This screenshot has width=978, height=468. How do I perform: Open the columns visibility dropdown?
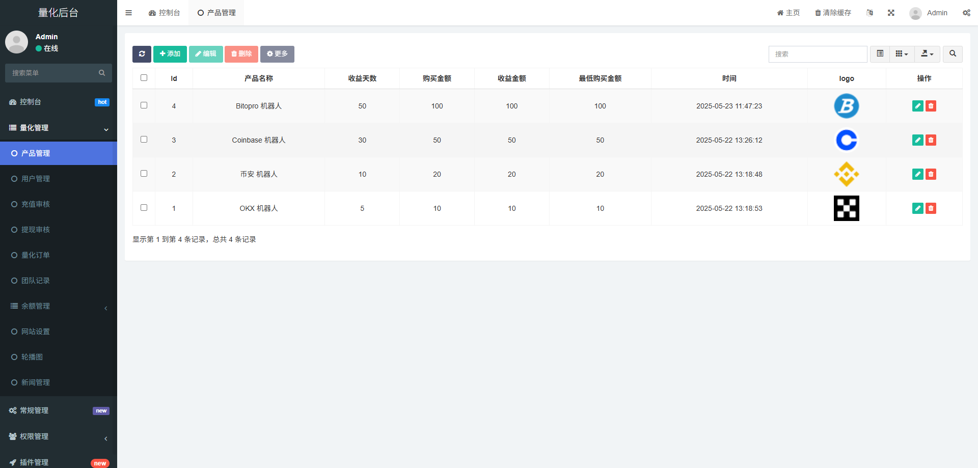pos(902,54)
